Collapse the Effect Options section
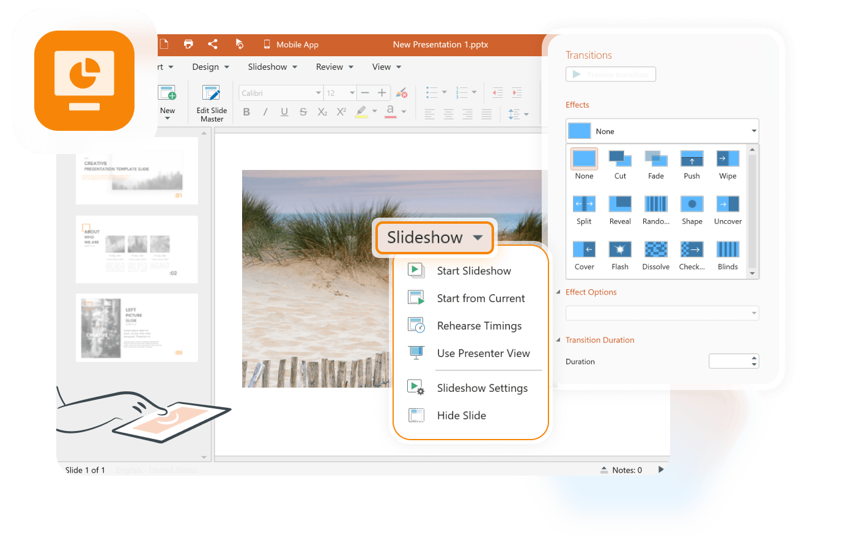 558,292
